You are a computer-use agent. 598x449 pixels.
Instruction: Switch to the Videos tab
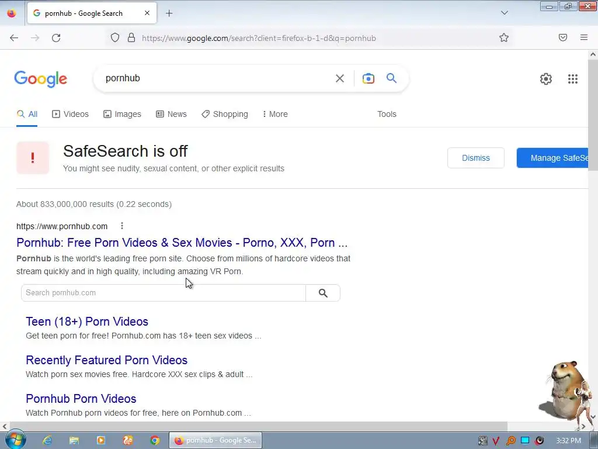click(x=70, y=114)
